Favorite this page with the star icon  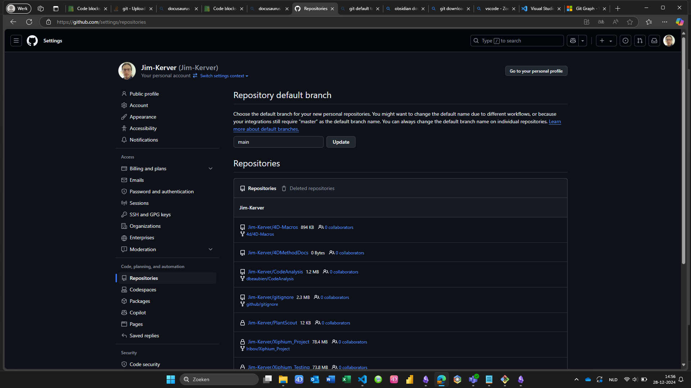pyautogui.click(x=629, y=22)
